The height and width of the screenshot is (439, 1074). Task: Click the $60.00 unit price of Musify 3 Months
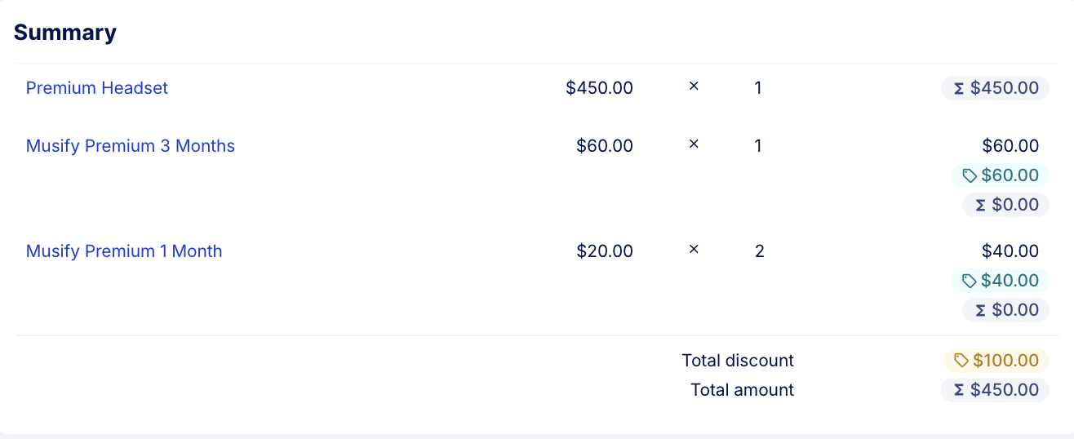pyautogui.click(x=605, y=146)
